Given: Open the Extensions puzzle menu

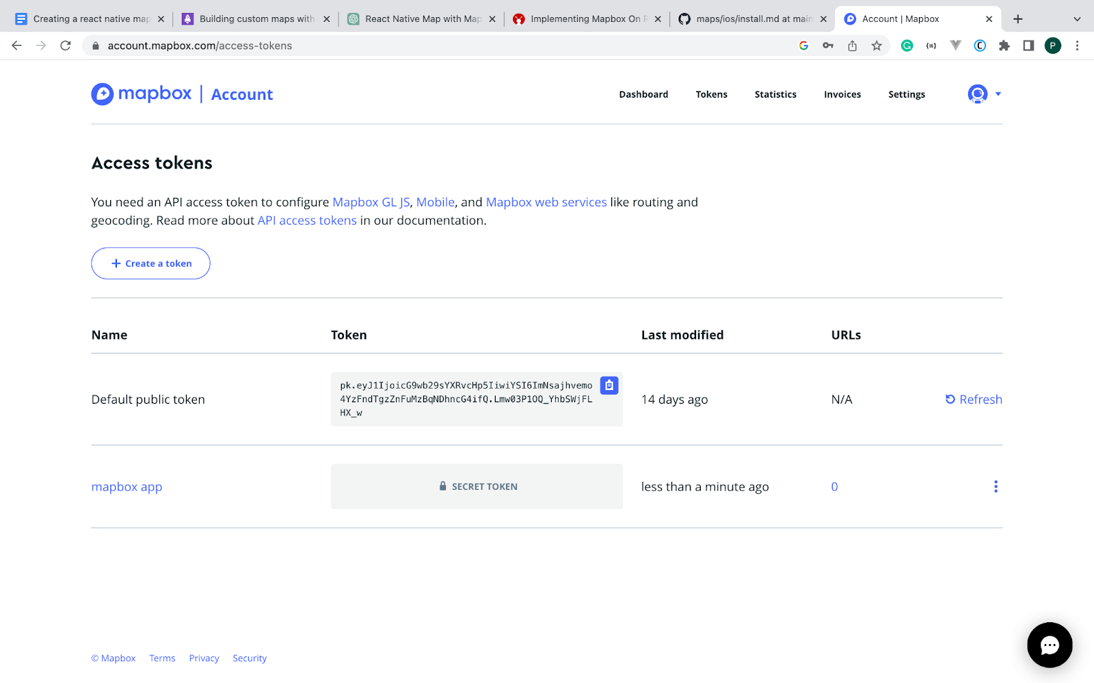Looking at the screenshot, I should coord(1004,46).
